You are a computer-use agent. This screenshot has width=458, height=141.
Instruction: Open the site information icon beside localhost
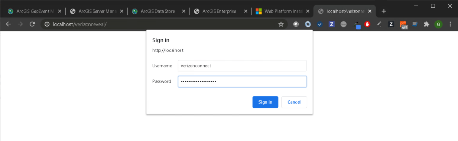[x=47, y=24]
